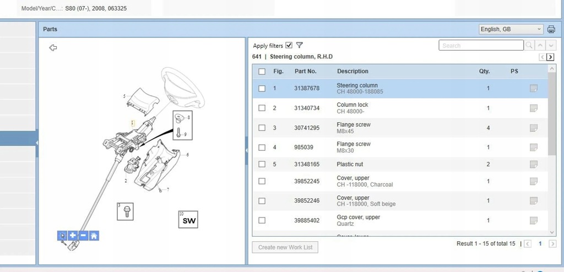
Task: Open note icon for Gcp cover upper row
Action: pos(533,220)
